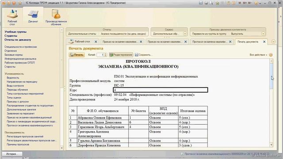283x159 pixels.
Task: Close the Рабочий стол tab
Action: [x=96, y=42]
